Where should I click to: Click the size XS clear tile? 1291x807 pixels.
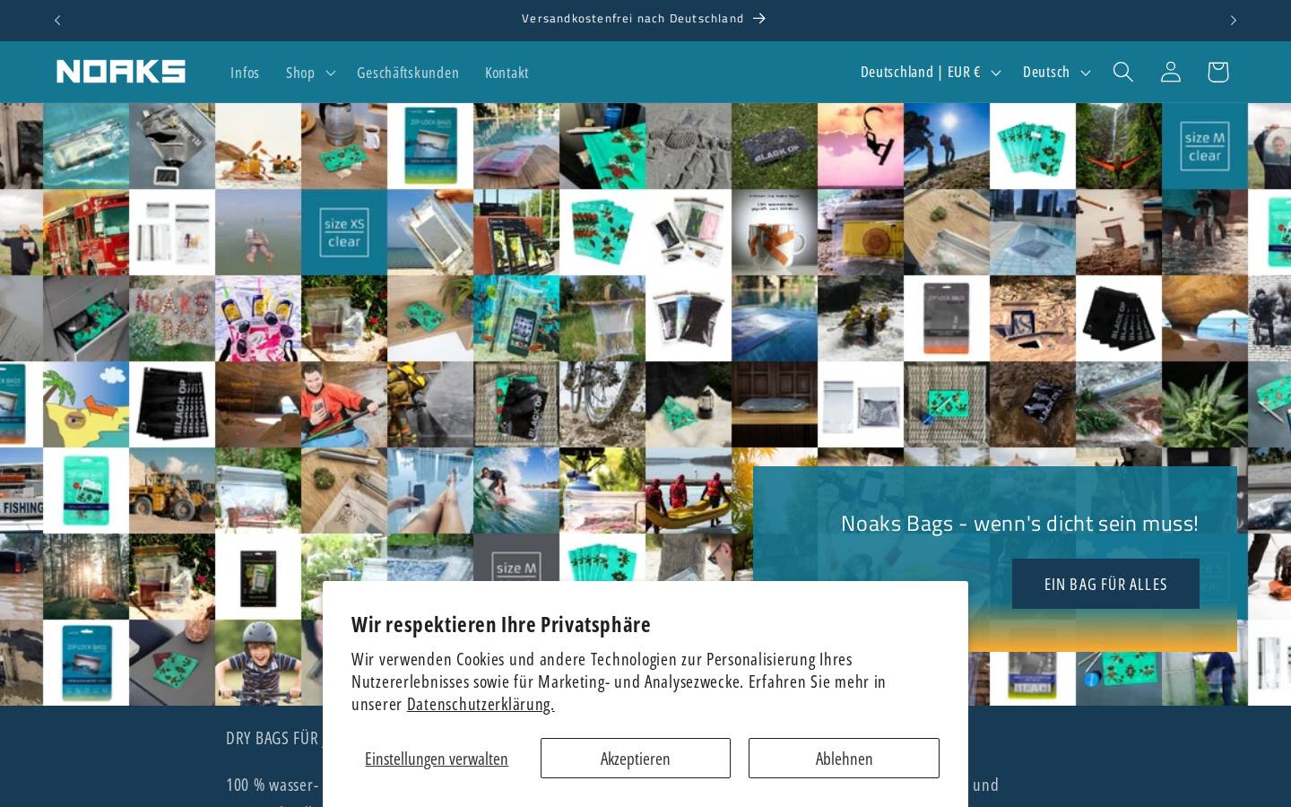(x=344, y=232)
